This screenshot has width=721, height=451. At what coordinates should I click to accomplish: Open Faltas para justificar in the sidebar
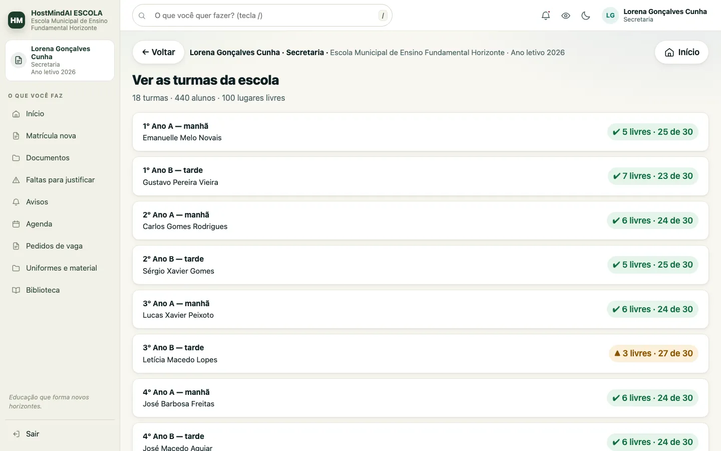click(x=60, y=180)
